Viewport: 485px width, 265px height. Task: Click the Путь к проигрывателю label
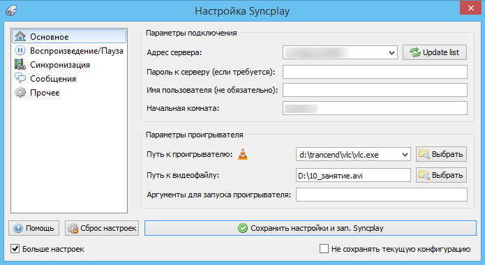(x=189, y=154)
